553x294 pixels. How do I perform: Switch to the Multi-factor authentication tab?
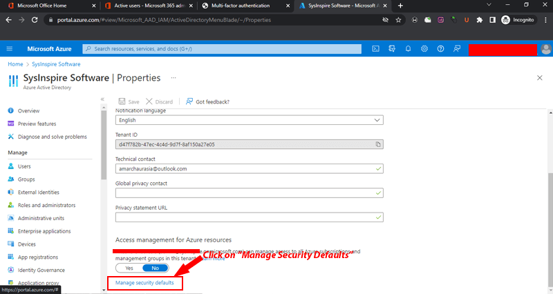point(242,6)
